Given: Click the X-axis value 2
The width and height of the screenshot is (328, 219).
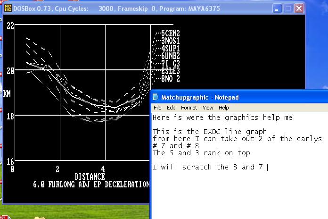Looking at the screenshot, I should click(57, 169).
